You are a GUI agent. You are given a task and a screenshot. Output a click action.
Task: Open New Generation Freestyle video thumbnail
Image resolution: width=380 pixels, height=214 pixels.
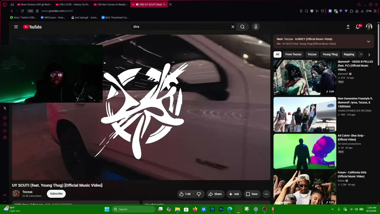coord(305,114)
